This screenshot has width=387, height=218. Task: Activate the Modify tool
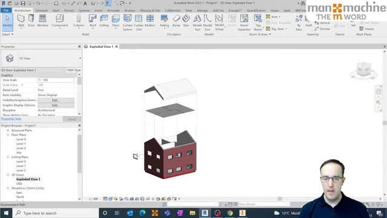pyautogui.click(x=7, y=22)
